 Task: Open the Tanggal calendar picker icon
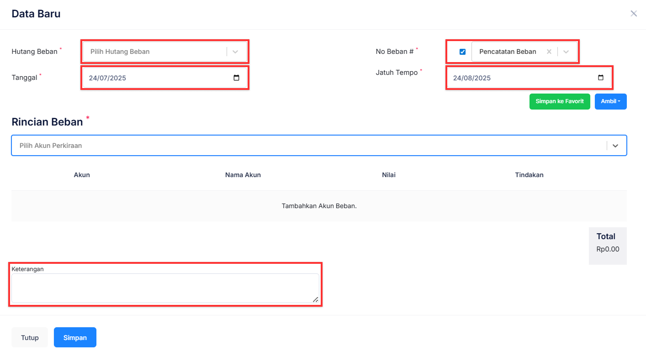(x=236, y=78)
